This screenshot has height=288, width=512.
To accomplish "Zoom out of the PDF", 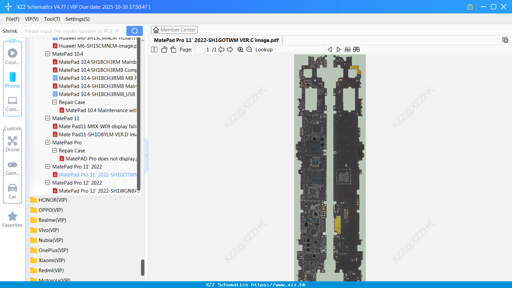I will [249, 50].
